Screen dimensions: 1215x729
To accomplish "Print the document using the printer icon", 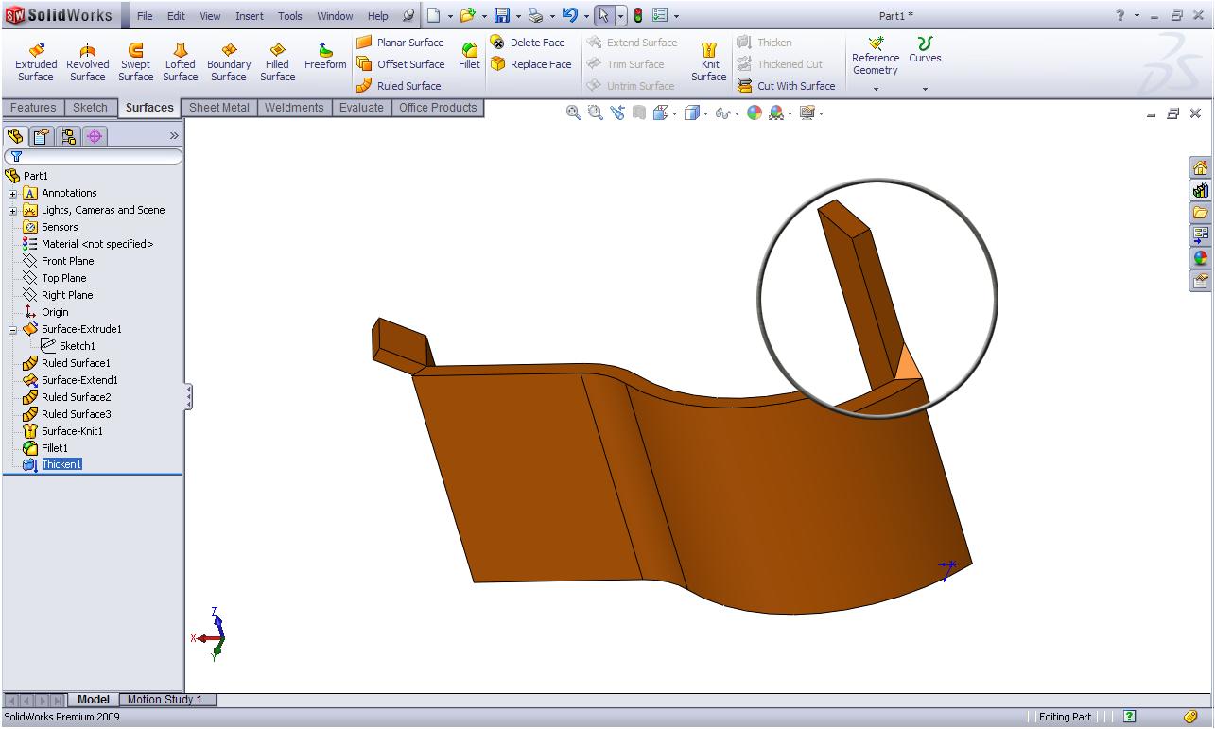I will 536,15.
